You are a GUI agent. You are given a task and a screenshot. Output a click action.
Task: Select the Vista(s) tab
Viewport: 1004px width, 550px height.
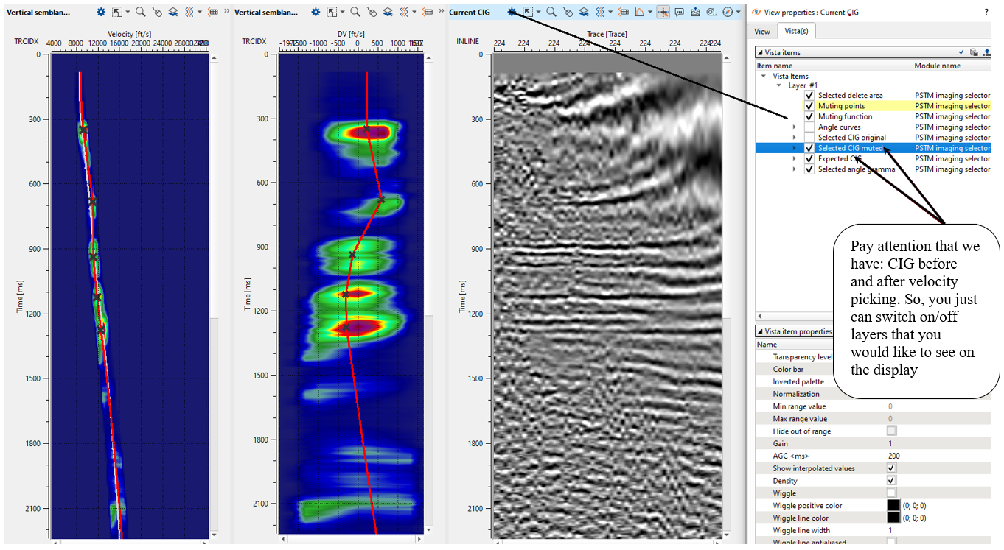[x=795, y=31]
